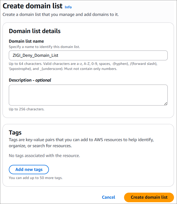Screen dimensions: 177x204
Task: Click the 'Up to 256 characters' helper text
Action: click(x=27, y=109)
